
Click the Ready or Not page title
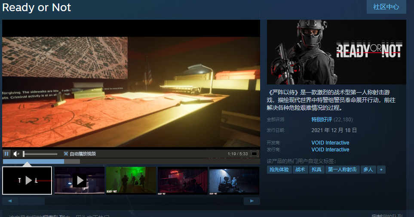pos(37,7)
